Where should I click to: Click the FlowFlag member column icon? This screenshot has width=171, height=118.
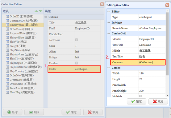pos(7,92)
